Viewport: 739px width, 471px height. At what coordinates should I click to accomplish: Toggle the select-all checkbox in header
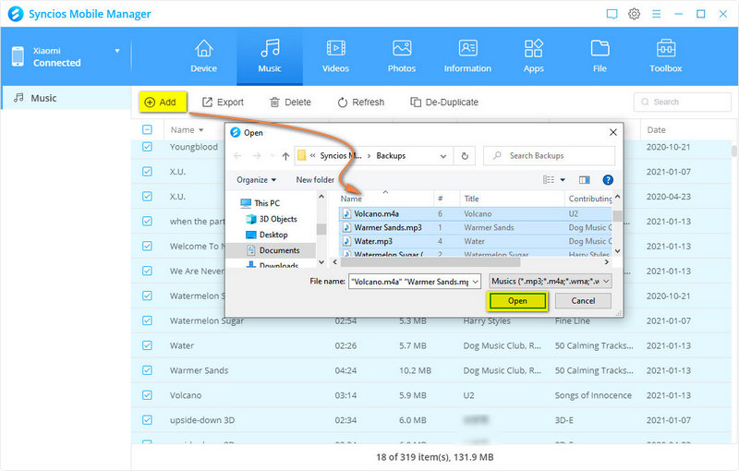point(147,129)
